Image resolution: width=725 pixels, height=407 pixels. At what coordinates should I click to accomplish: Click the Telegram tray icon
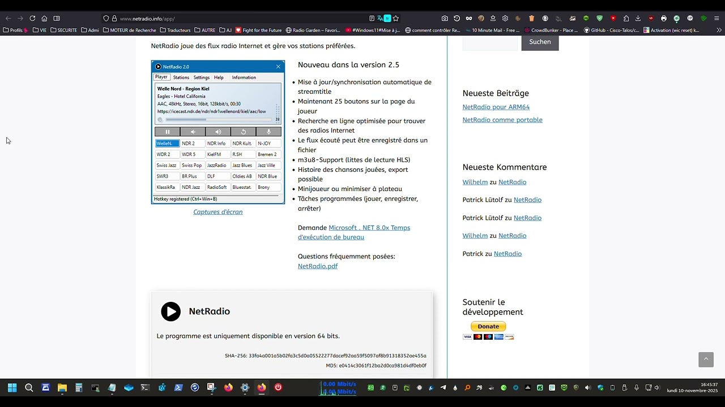coord(443,388)
